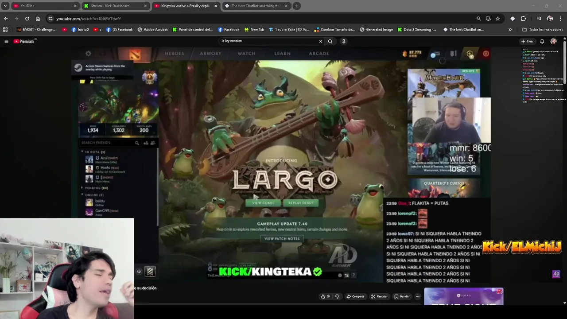Image resolution: width=567 pixels, height=319 pixels.
Task: Click VIEW PATCH NOTES button
Action: (x=282, y=238)
